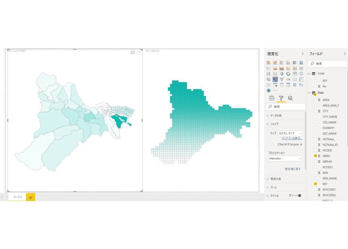Collapse the 視覚化 pane
The height and width of the screenshot is (249, 348).
point(302,54)
